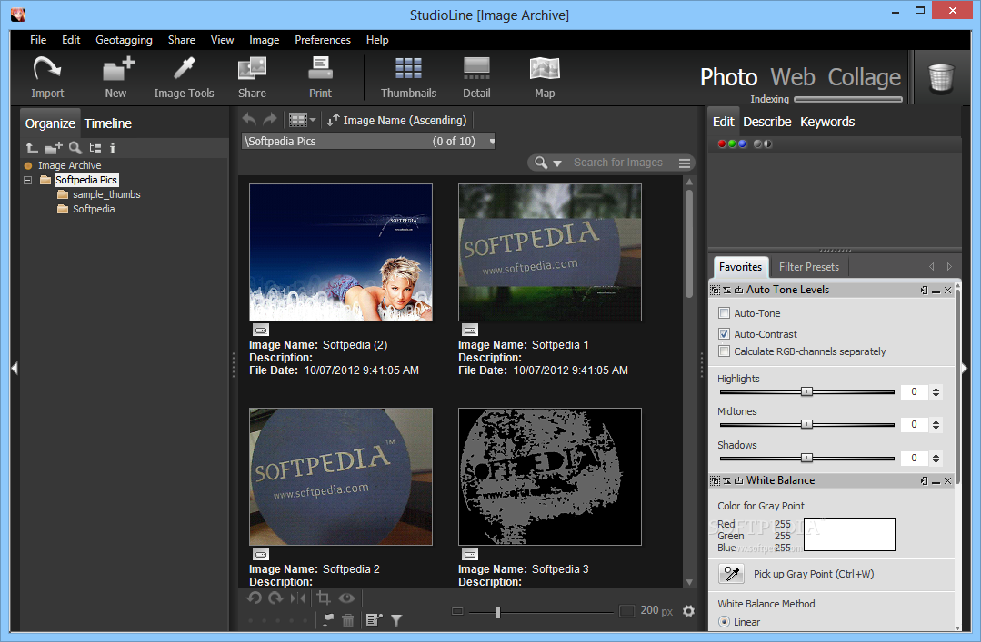Switch to Thumbnails view

pyautogui.click(x=408, y=77)
